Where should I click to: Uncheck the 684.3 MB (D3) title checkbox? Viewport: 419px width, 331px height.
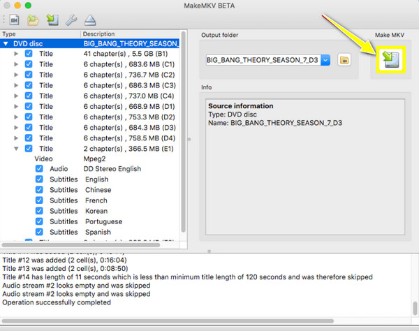coord(29,127)
